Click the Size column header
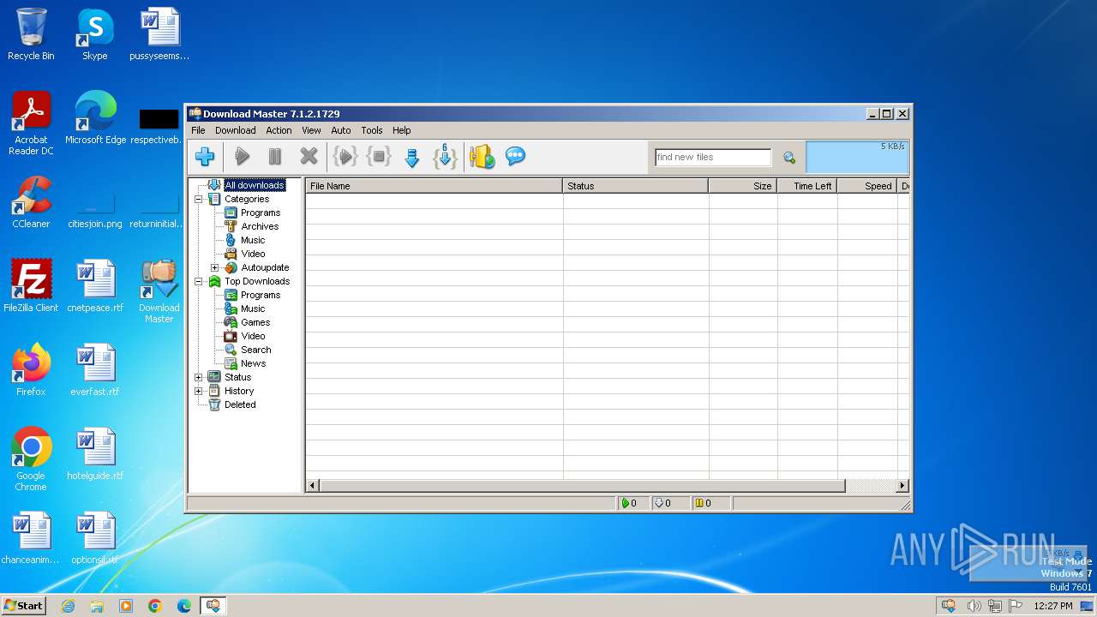1097x617 pixels. 742,186
